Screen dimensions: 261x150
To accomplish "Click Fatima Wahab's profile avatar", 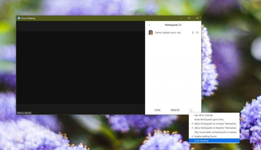I will point(151,33).
